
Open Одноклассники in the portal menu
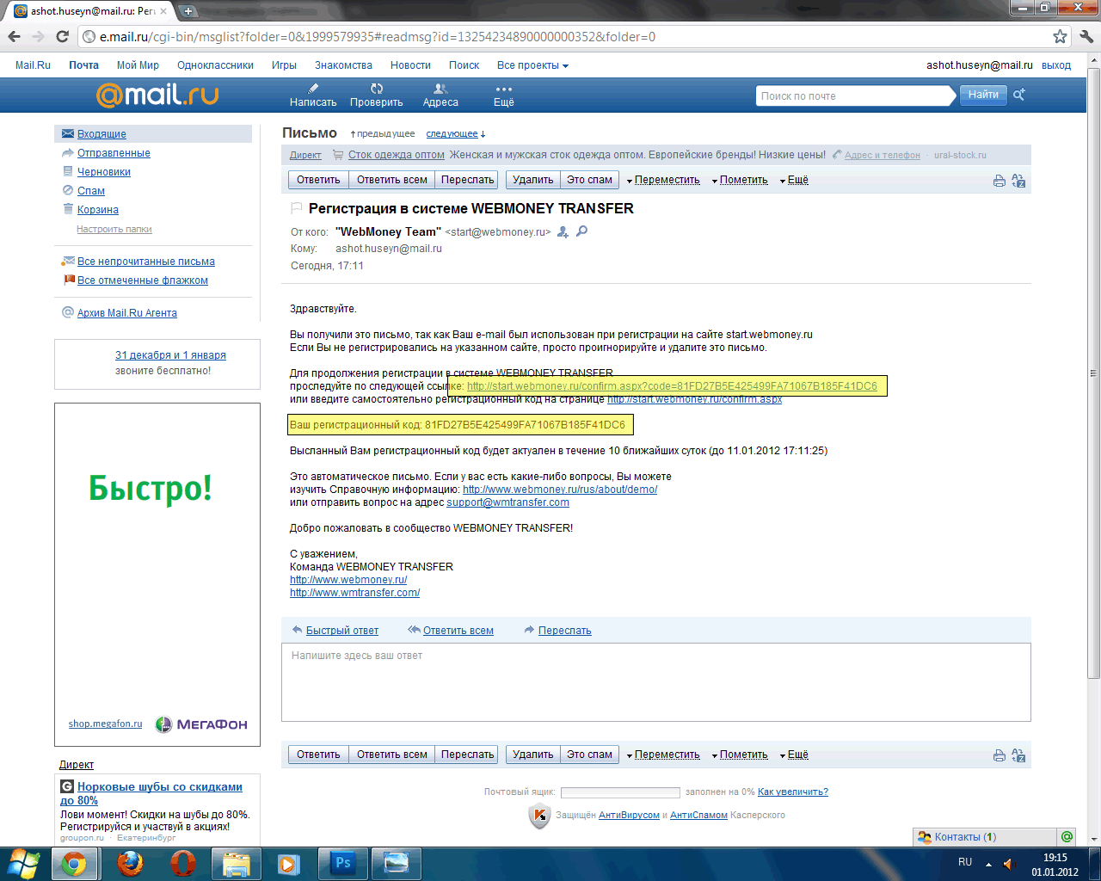coord(215,65)
